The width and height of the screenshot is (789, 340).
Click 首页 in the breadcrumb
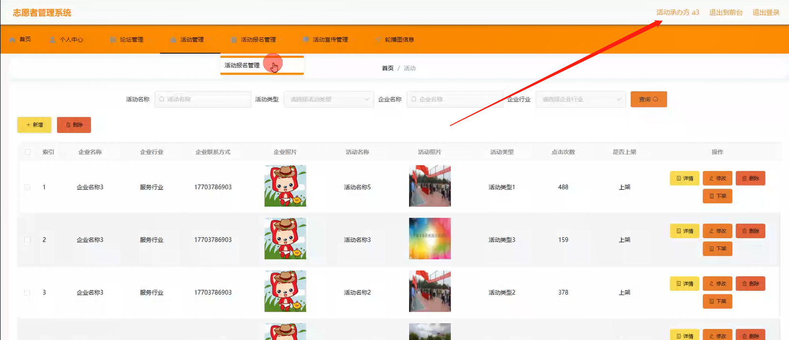point(388,68)
